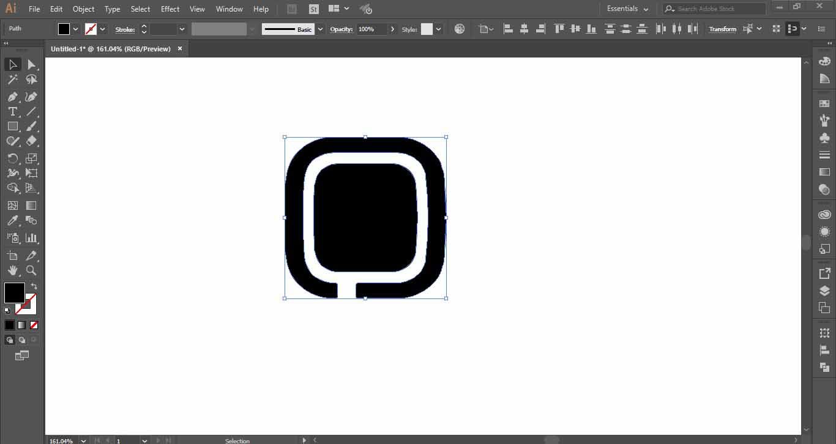Reset default fill and stroke

tap(7, 311)
